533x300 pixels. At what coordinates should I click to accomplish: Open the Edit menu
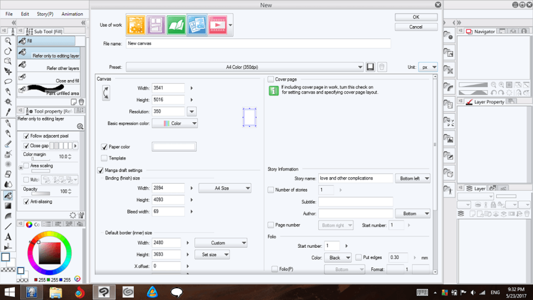[x=25, y=14]
